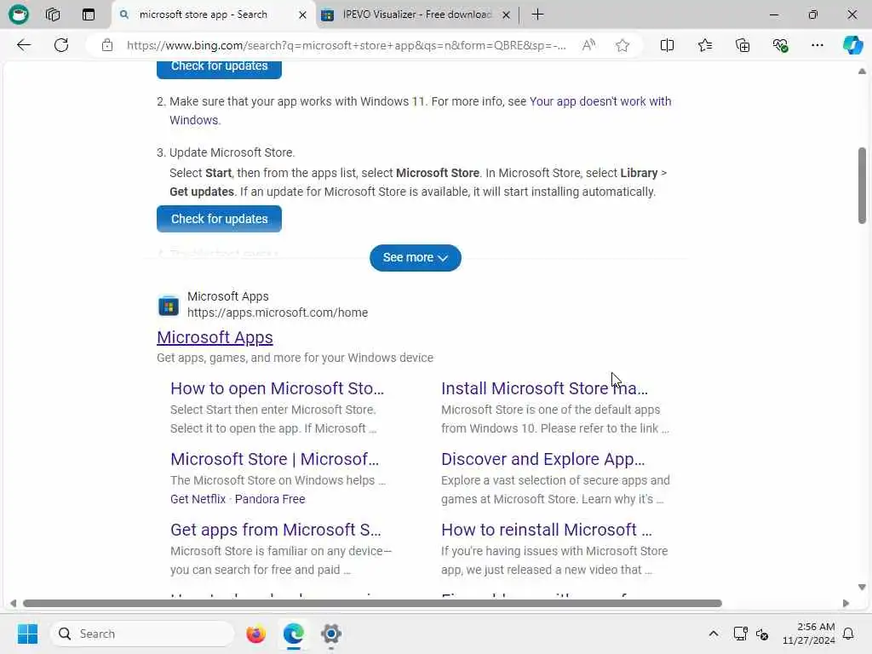
Task: Open display/network tray icon
Action: point(740,634)
